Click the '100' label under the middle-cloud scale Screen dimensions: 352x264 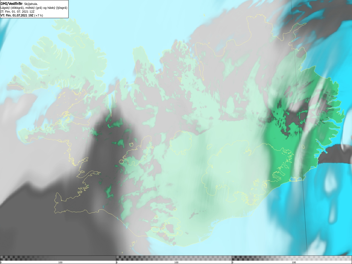tap(176, 262)
